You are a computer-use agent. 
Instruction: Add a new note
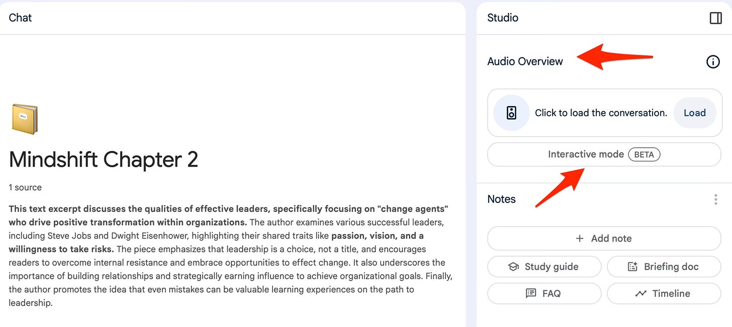click(604, 239)
